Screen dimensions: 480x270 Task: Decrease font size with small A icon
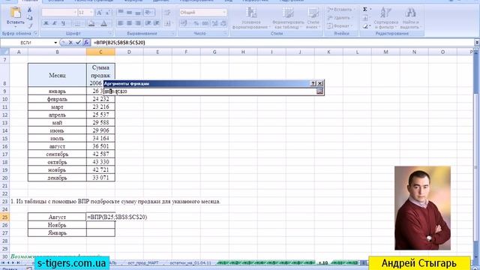[x=107, y=13]
